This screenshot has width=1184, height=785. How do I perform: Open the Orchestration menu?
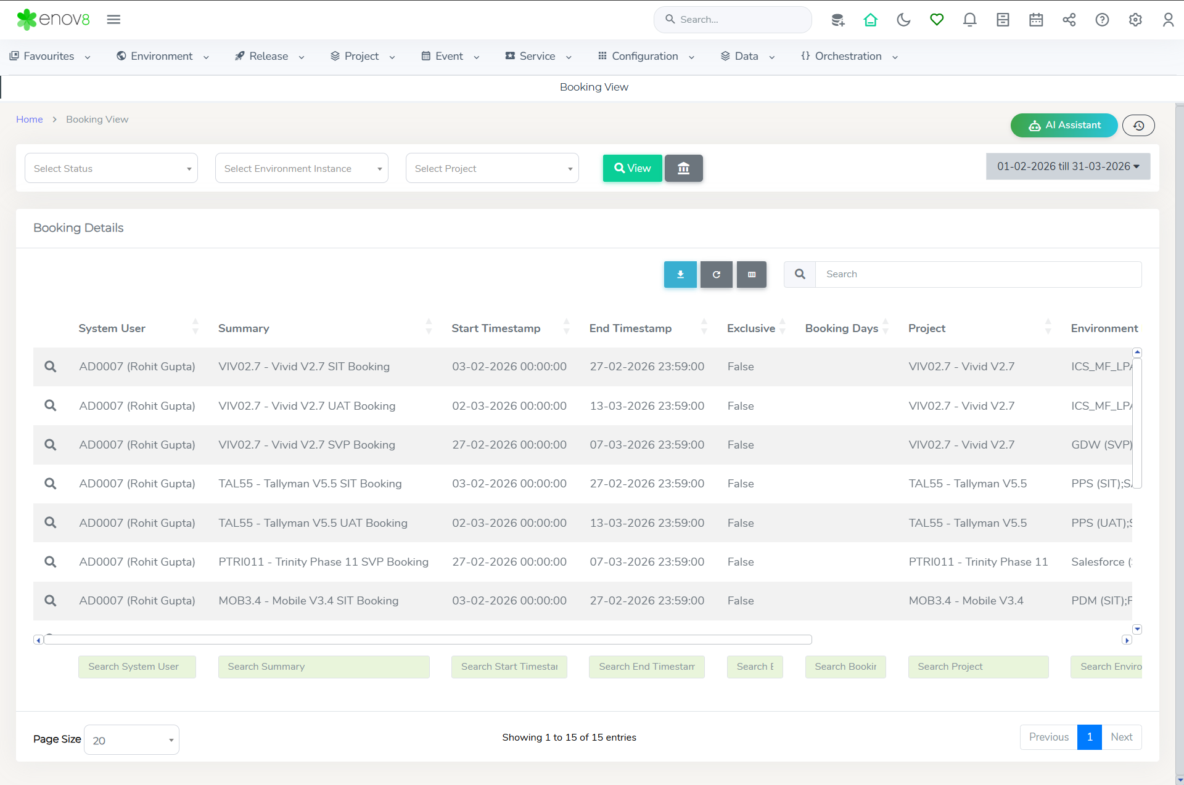[849, 56]
